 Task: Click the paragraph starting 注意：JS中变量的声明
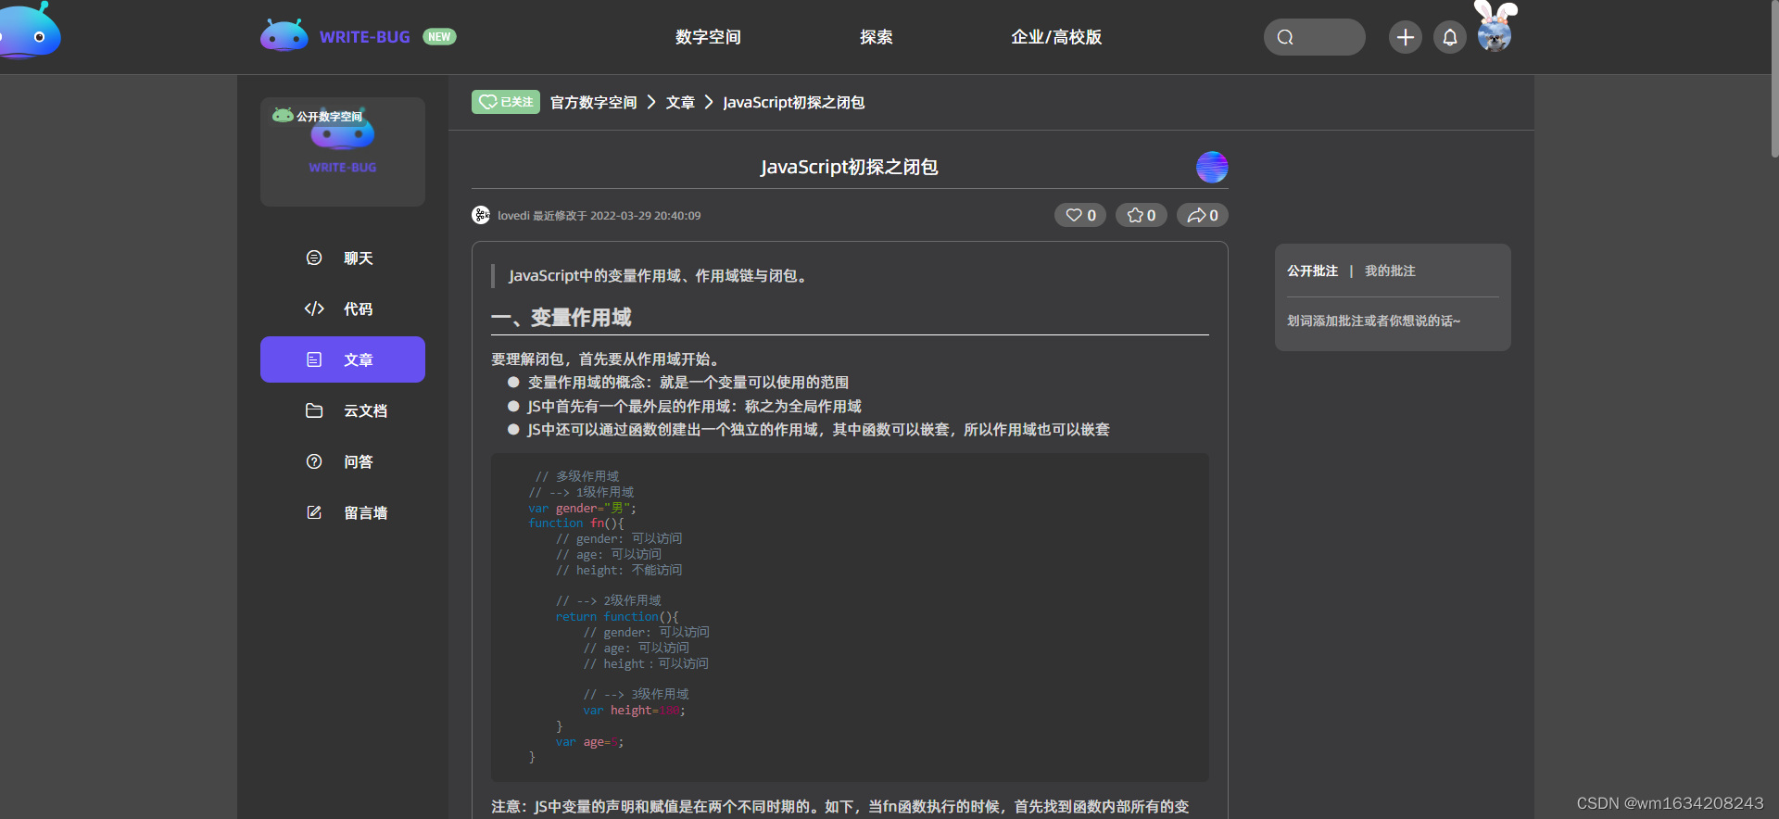[840, 807]
